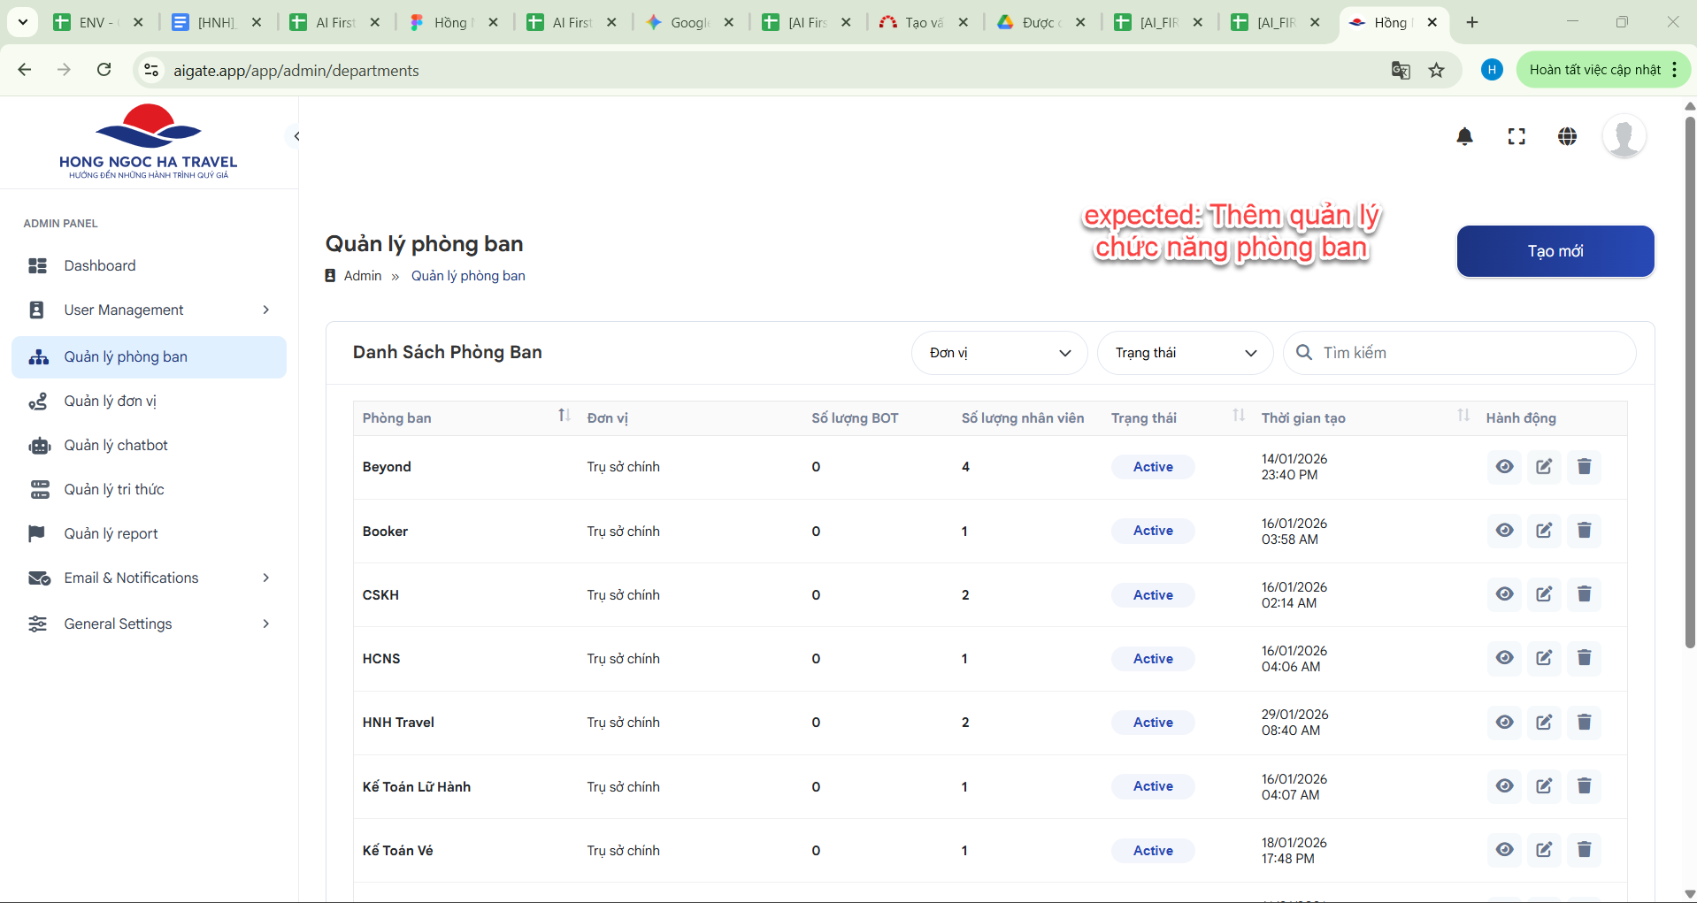Open the Đơn vị filter dropdown
Viewport: 1697px width, 903px height.
point(999,353)
